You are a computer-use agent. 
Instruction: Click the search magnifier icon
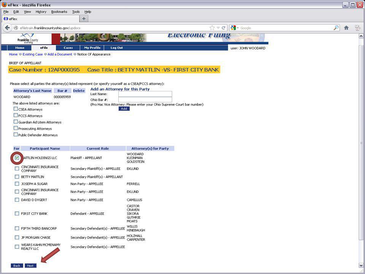pyautogui.click(x=336, y=28)
